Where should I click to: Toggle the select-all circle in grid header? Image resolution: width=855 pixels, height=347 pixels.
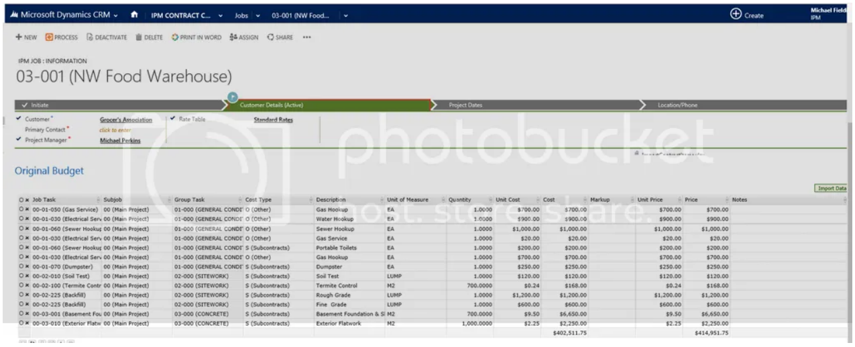click(21, 200)
